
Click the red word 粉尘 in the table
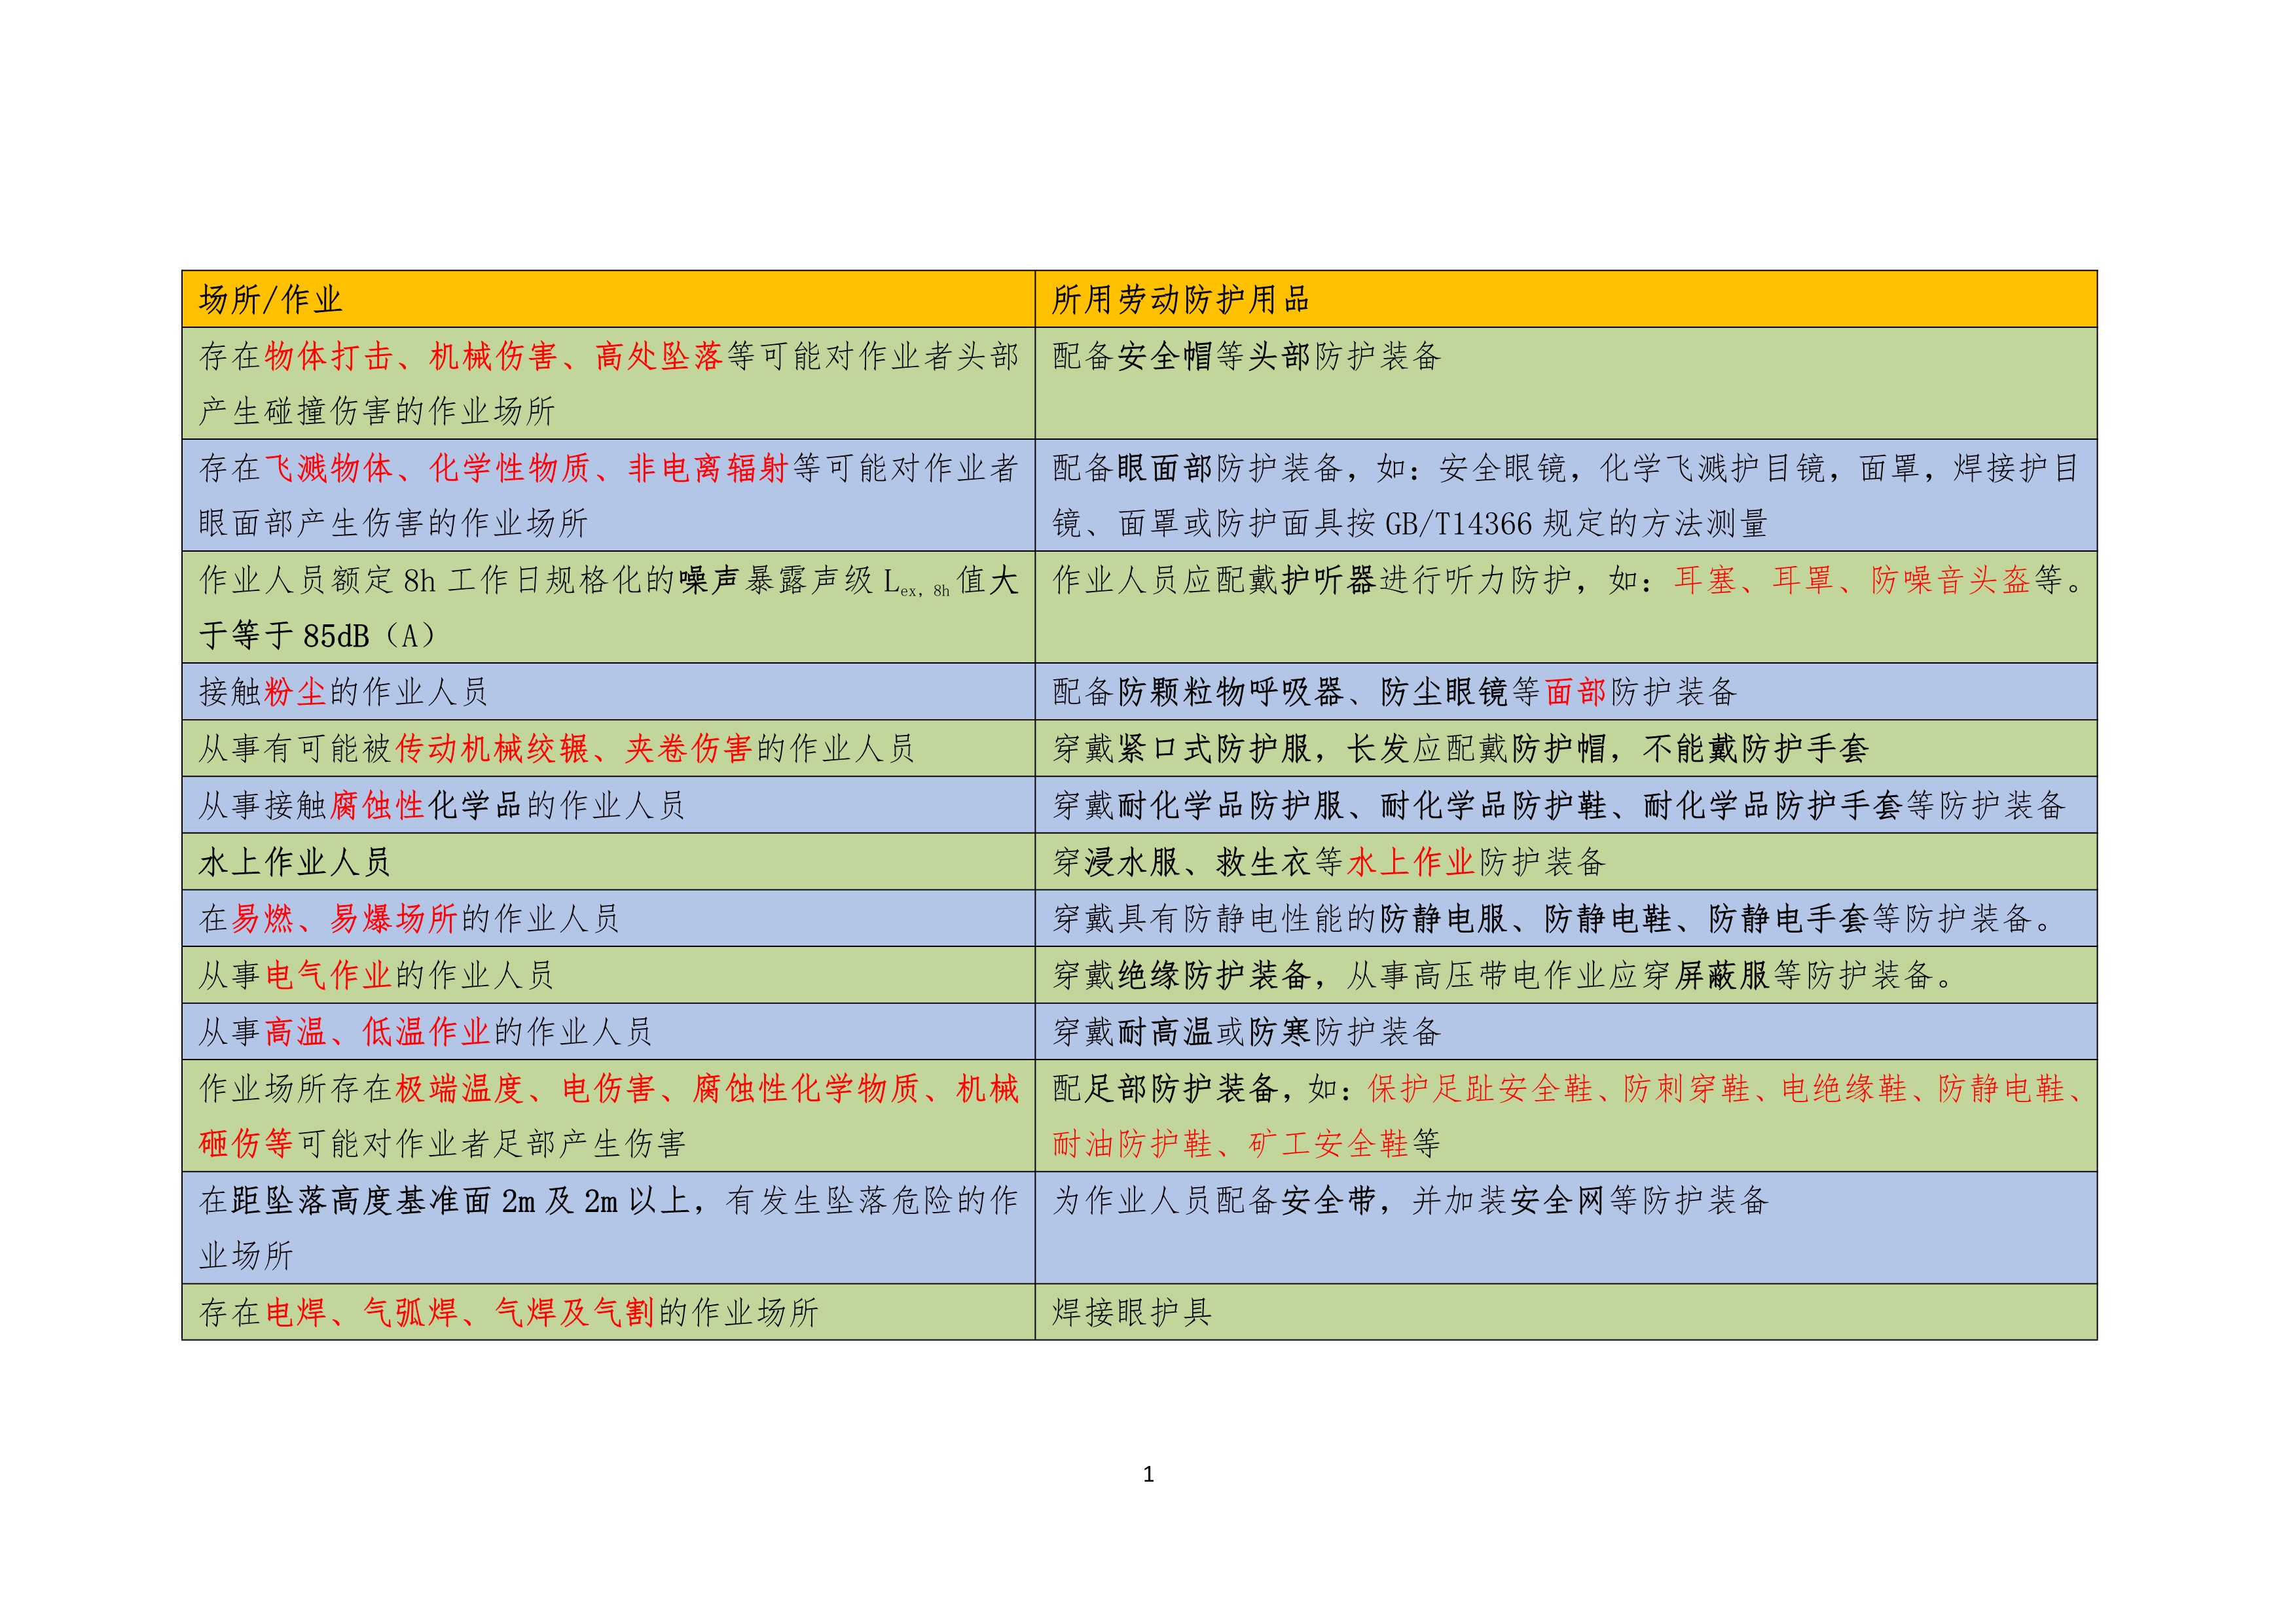pos(296,692)
